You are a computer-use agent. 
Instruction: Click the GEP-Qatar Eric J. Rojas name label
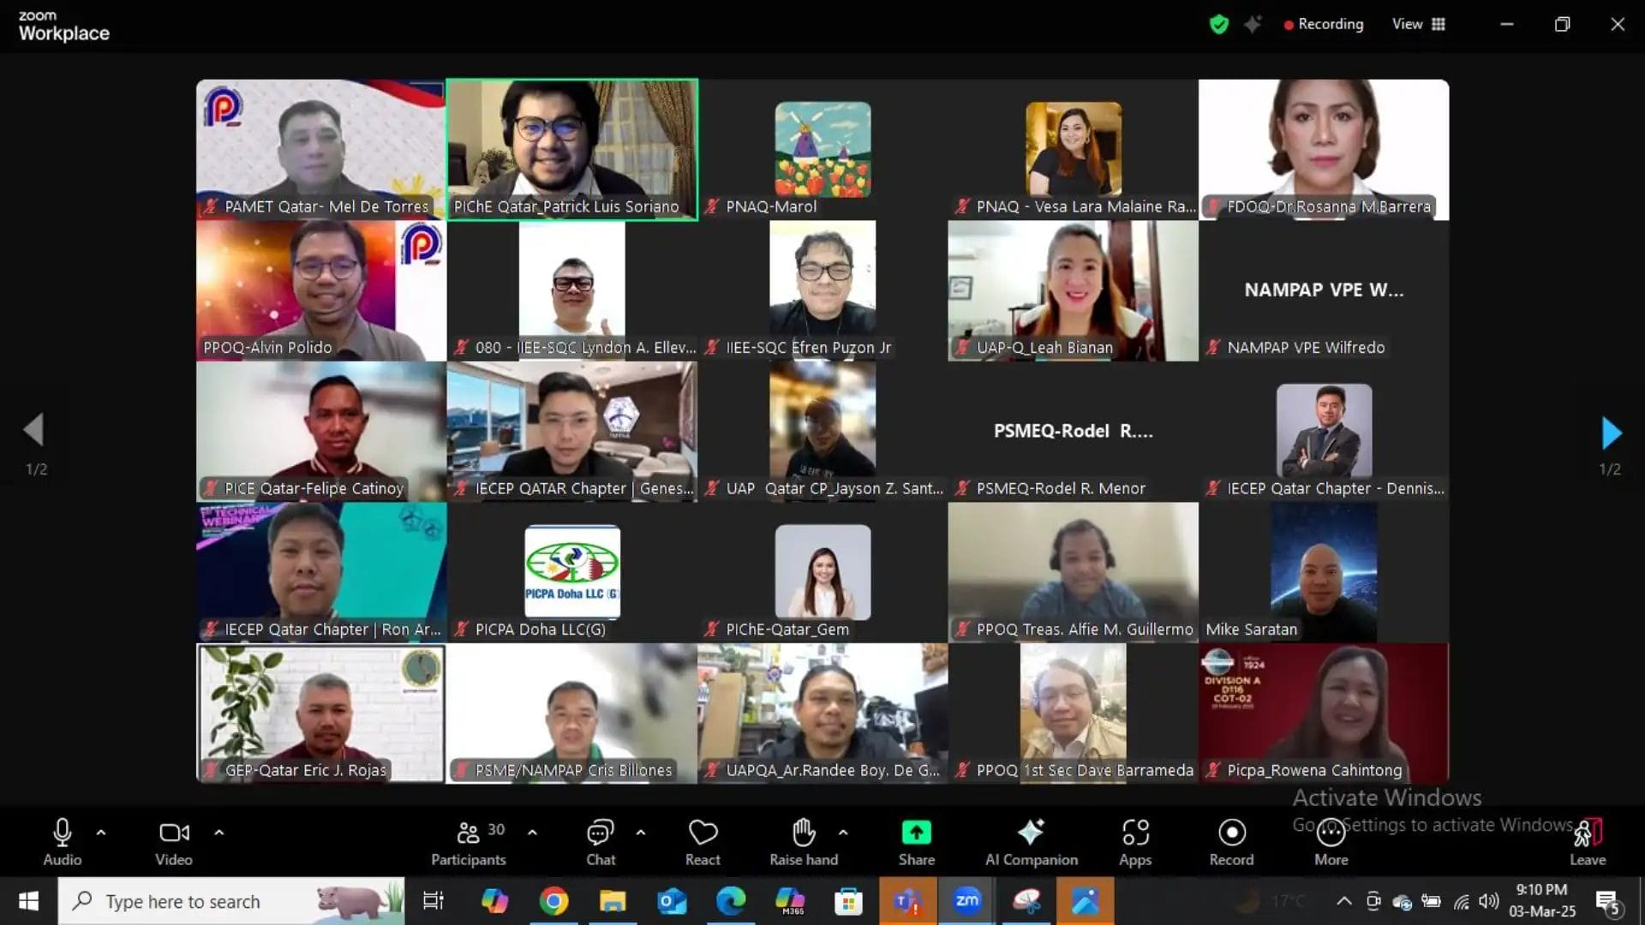[305, 771]
